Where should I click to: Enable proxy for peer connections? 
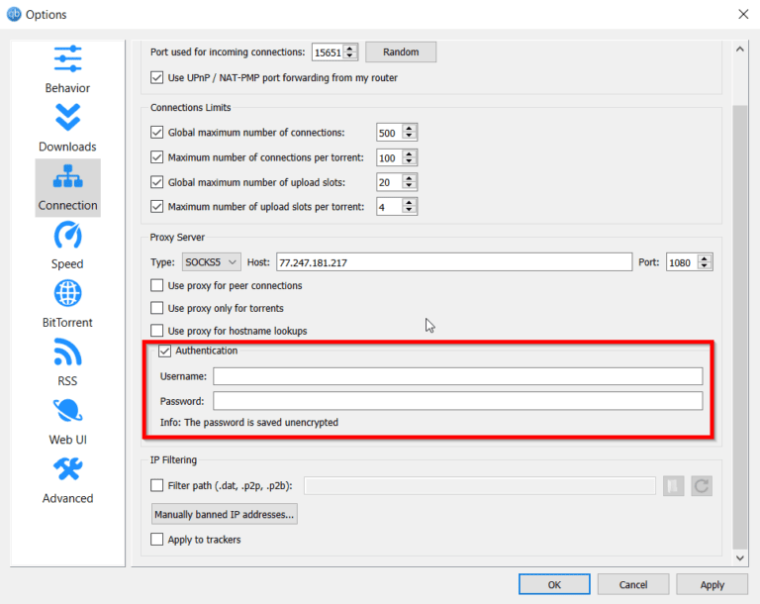[156, 286]
